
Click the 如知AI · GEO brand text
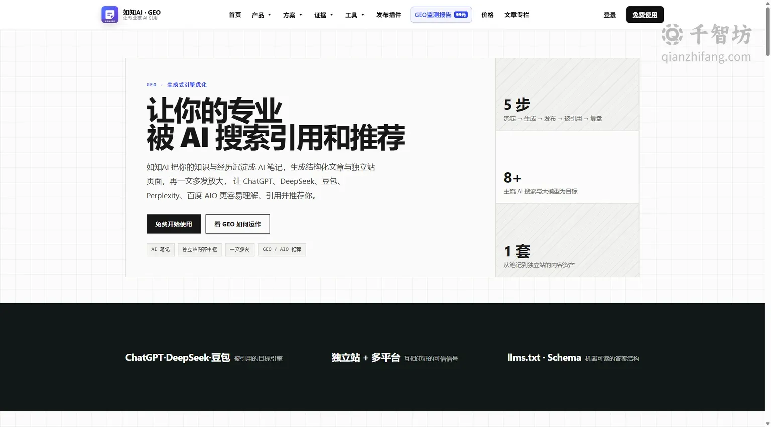(x=142, y=12)
